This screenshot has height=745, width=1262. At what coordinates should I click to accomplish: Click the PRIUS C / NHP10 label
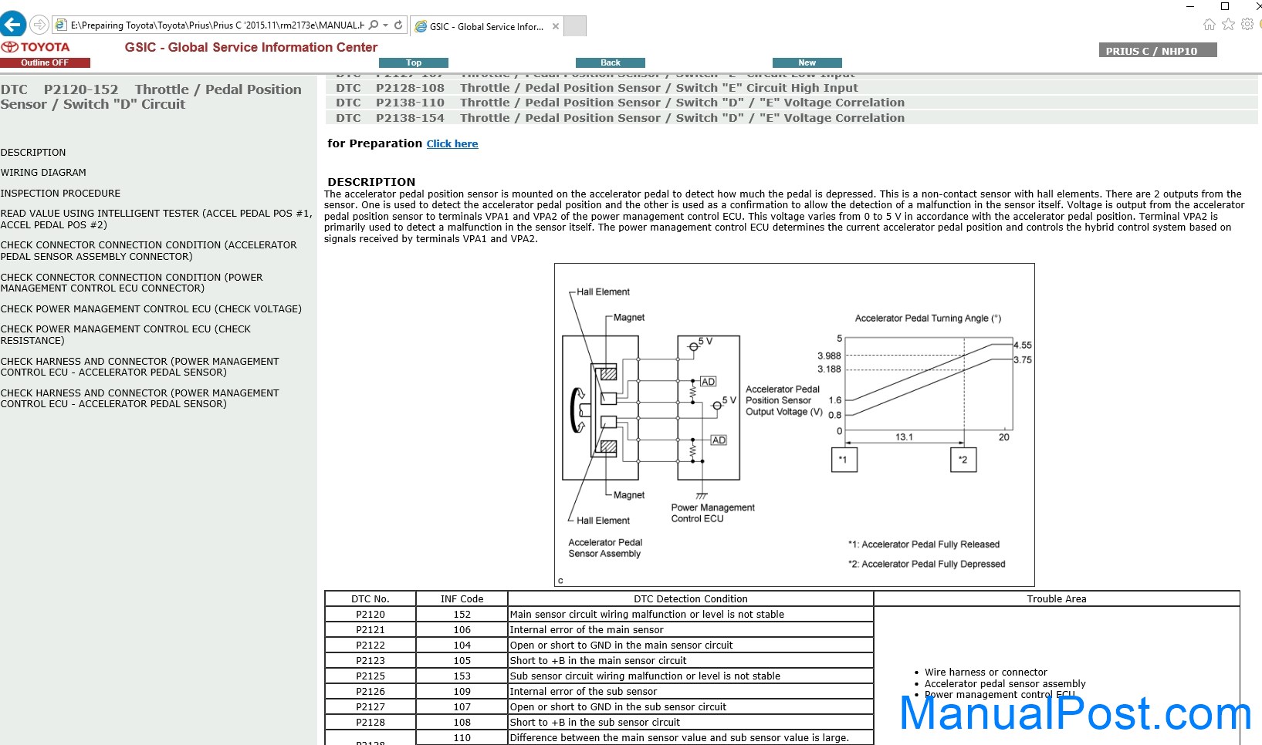pos(1158,51)
